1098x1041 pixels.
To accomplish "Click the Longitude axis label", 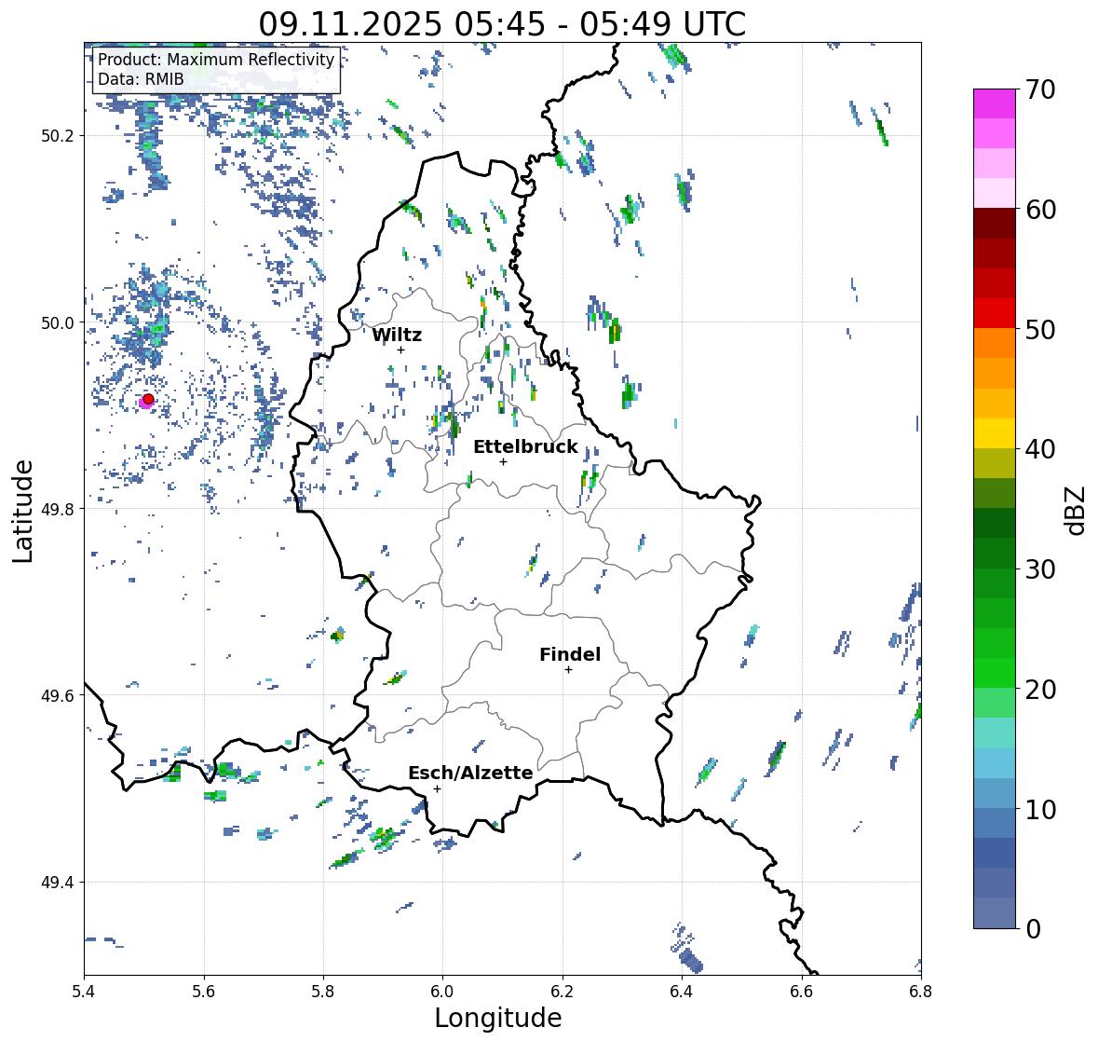I will 498,1018.
